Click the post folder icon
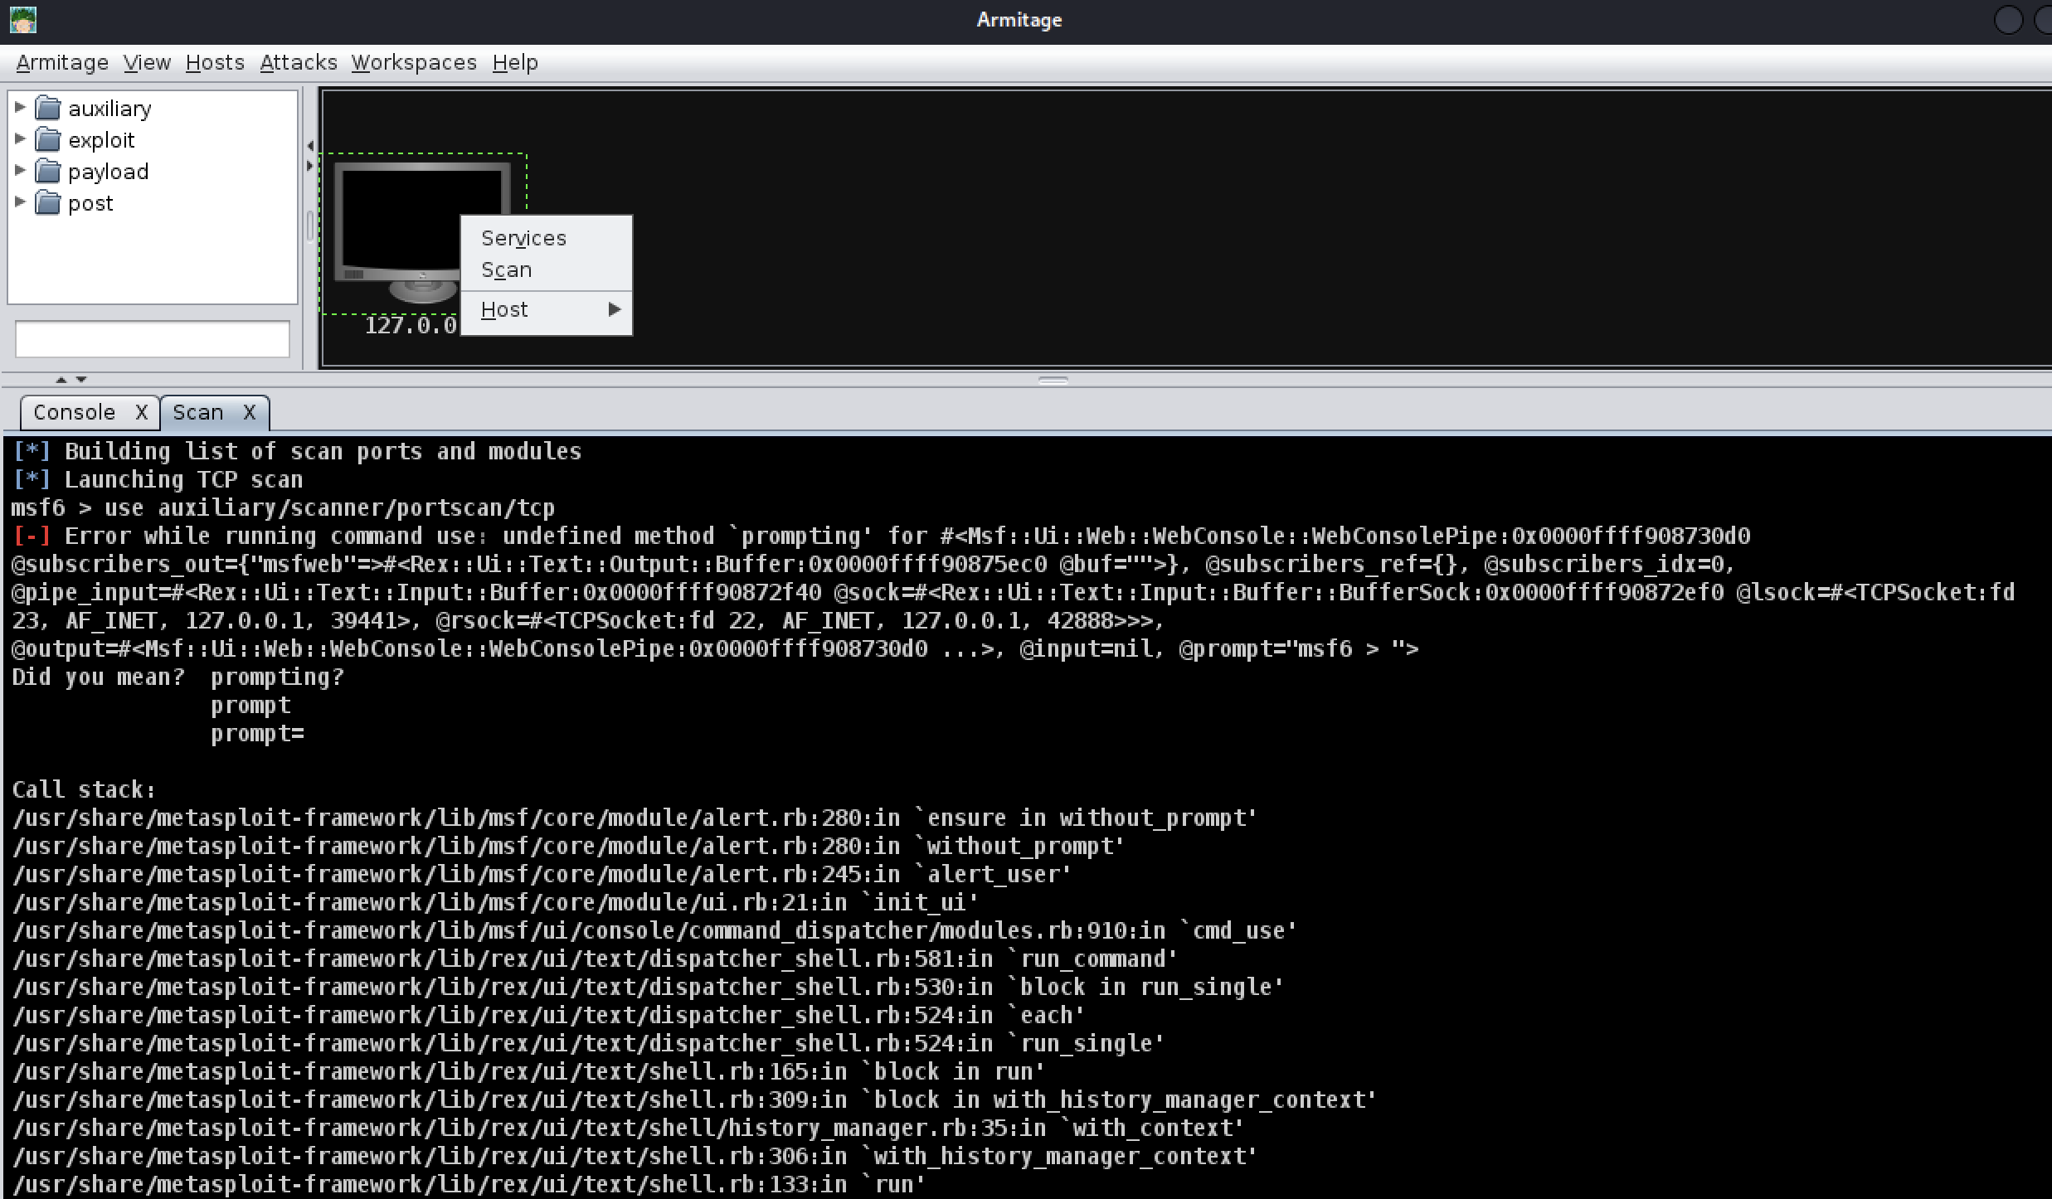The height and width of the screenshot is (1199, 2052). 48,203
